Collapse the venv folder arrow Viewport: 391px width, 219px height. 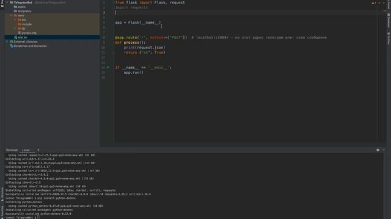[x=11, y=15]
